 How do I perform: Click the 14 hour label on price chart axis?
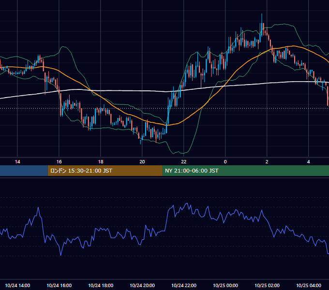(17, 162)
